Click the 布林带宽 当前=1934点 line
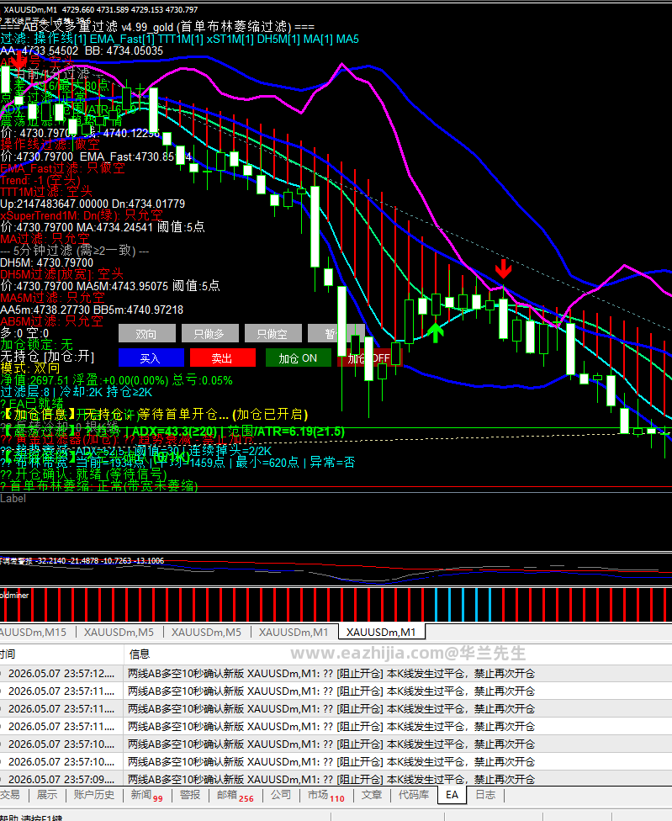 (178, 463)
